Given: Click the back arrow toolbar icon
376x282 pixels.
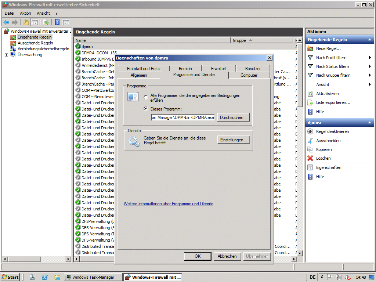Looking at the screenshot, I should tap(6, 22).
